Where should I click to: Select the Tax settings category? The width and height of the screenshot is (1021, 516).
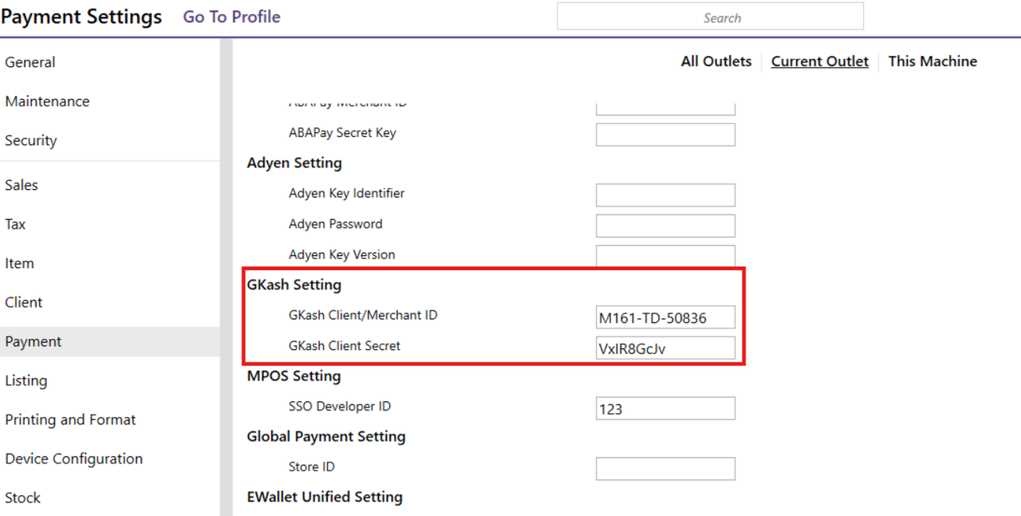(x=15, y=224)
